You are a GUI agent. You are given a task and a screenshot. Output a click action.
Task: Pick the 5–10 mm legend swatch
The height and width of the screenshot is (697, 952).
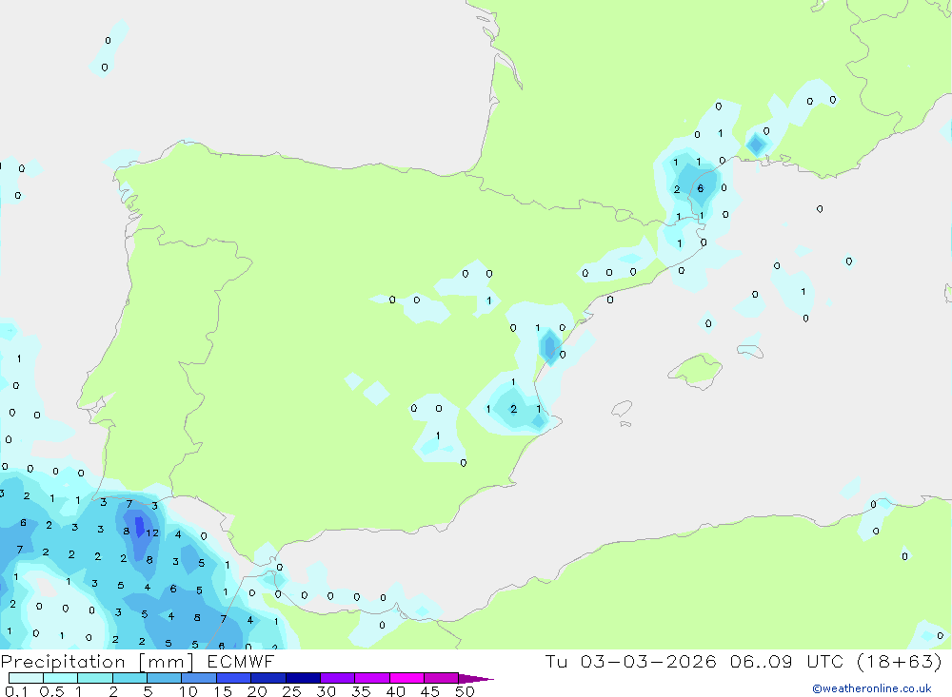point(165,678)
